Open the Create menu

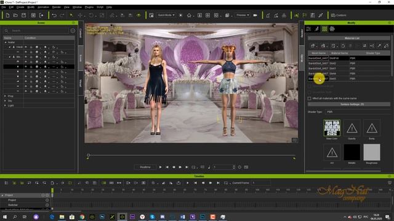pyautogui.click(x=20, y=7)
